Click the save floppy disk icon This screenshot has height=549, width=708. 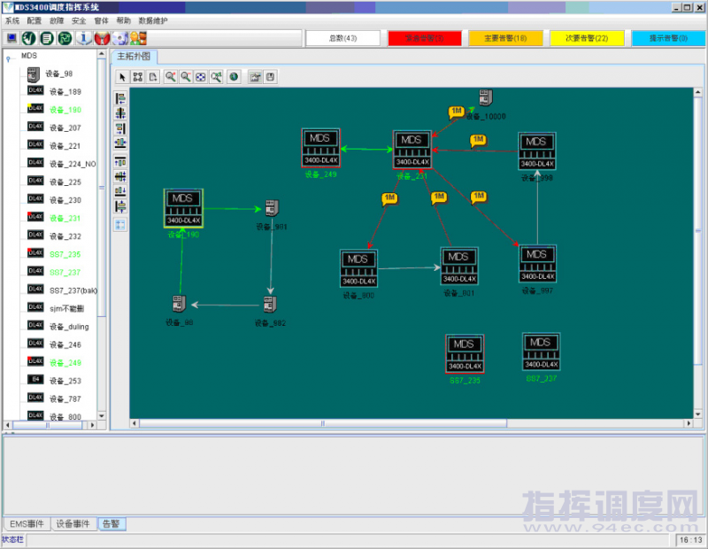coord(271,77)
